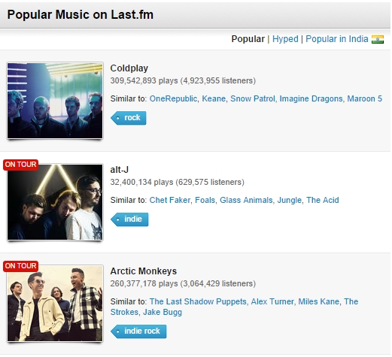The image size is (392, 357).
Task: Open the Arctic Monkeys band photo
Action: coord(55,304)
